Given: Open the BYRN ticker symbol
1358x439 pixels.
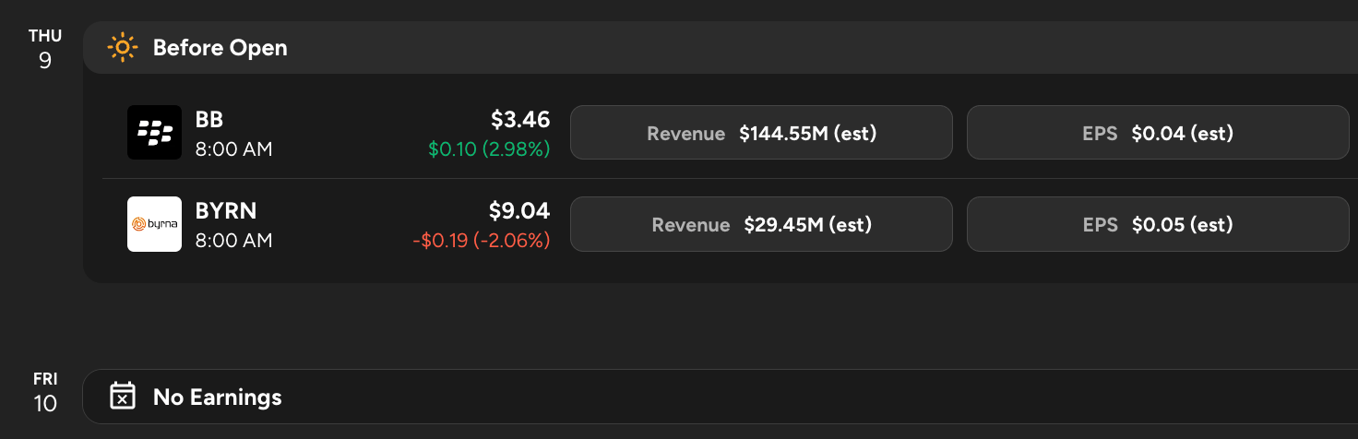Looking at the screenshot, I should click(x=226, y=211).
